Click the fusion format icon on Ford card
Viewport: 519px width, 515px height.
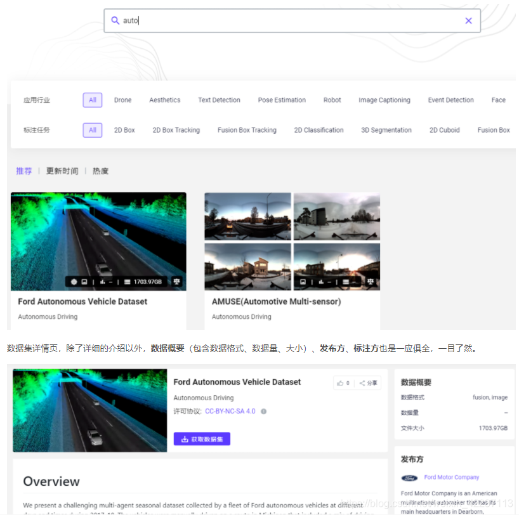click(x=74, y=282)
